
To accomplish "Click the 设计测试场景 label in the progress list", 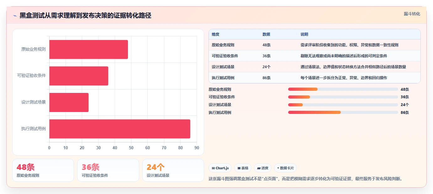I will 220,105.
